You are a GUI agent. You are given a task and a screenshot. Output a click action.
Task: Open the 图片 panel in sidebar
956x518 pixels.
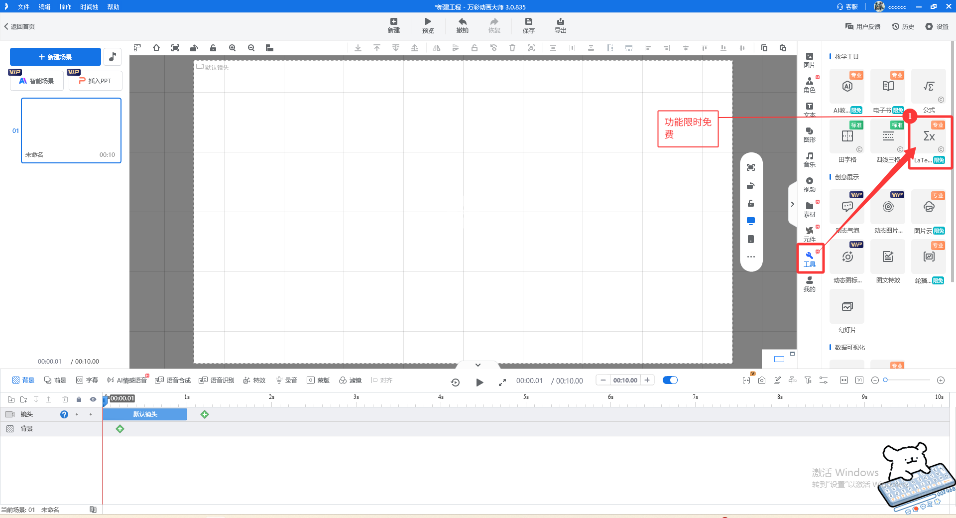coord(809,60)
